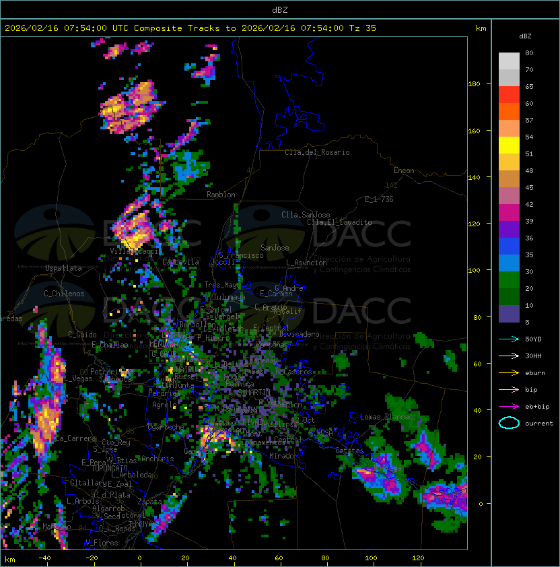Click the 'L_Vegas' map label

coord(78,378)
